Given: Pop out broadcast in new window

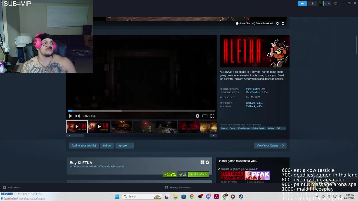Looking at the screenshot, I should tap(283, 23).
